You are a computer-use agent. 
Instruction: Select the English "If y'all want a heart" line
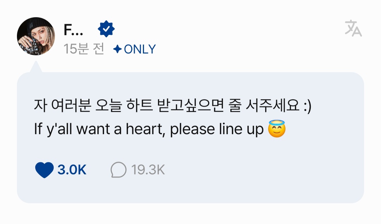[x=98, y=129]
